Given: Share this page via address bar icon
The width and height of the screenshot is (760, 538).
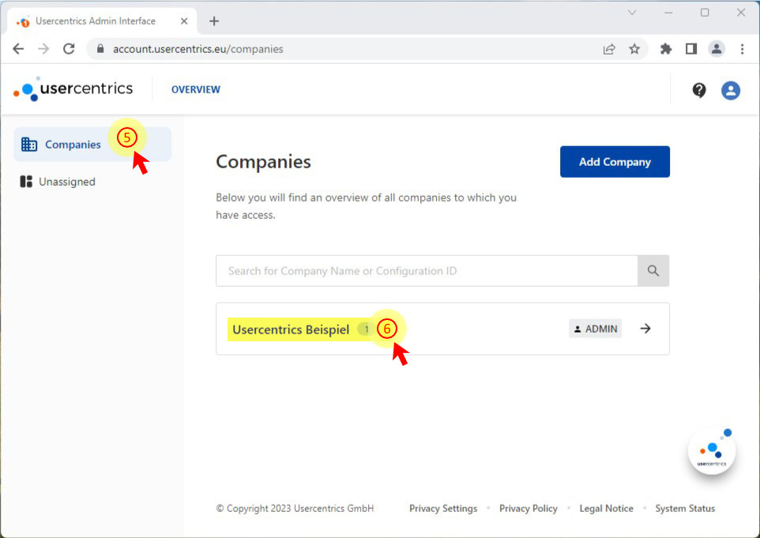Looking at the screenshot, I should click(x=609, y=49).
